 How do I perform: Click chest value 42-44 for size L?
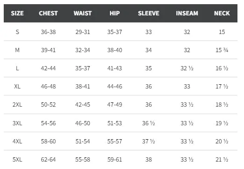48,68
